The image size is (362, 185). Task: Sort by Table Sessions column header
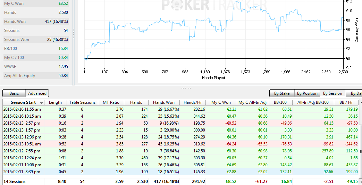[x=82, y=102]
